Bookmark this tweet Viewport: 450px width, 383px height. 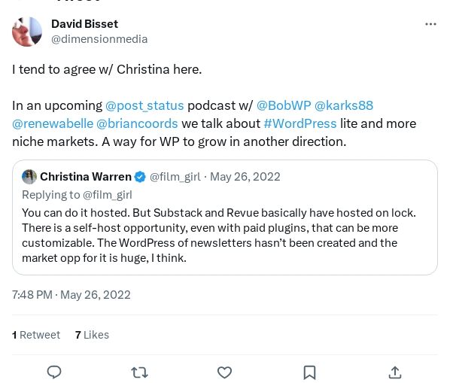[310, 372]
